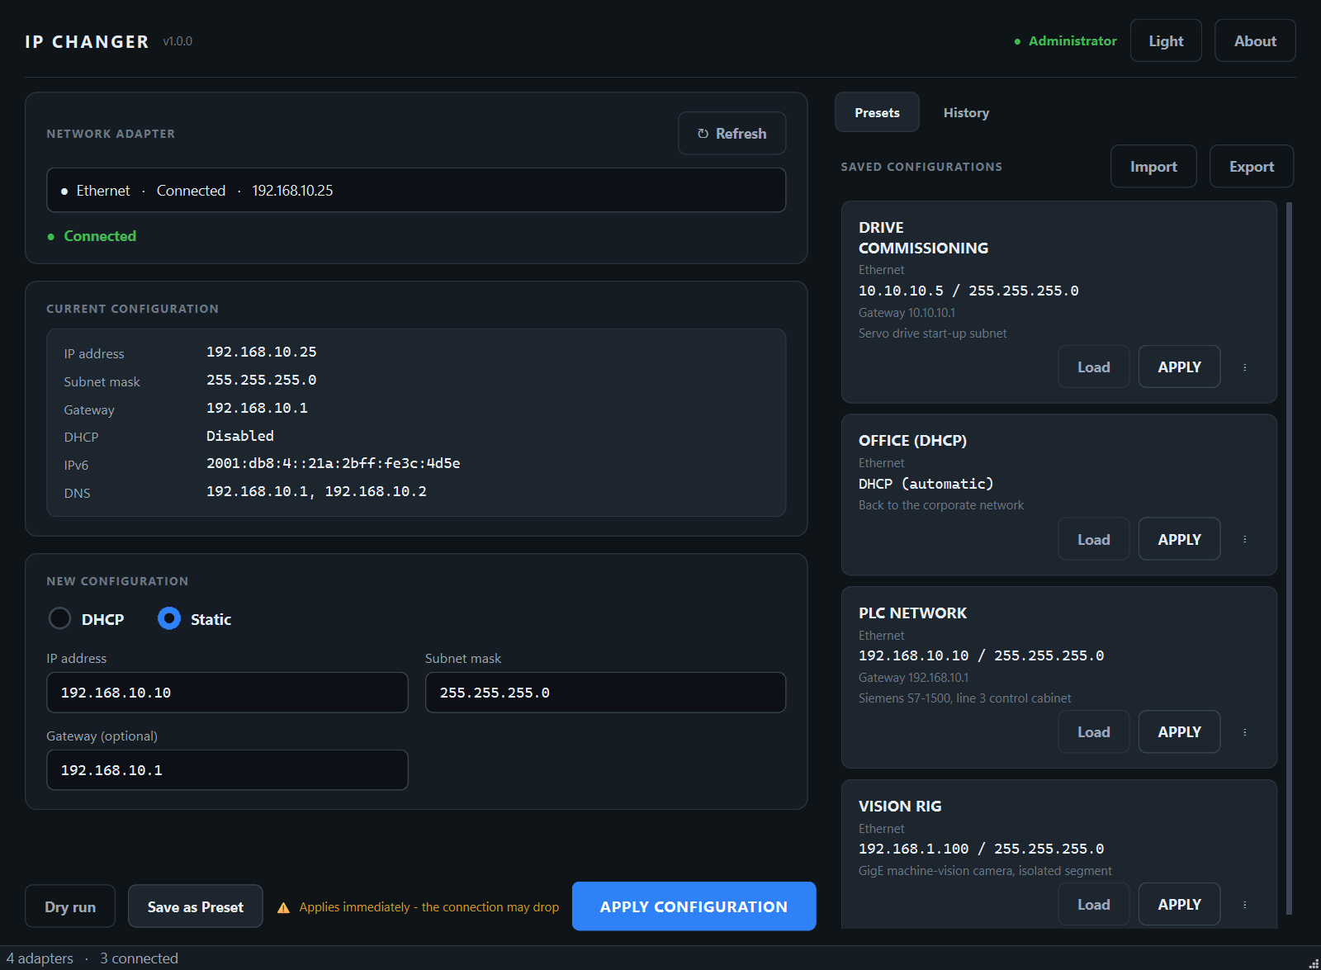1321x970 pixels.
Task: Click the '3 connected' status bar entry
Action: point(139,958)
